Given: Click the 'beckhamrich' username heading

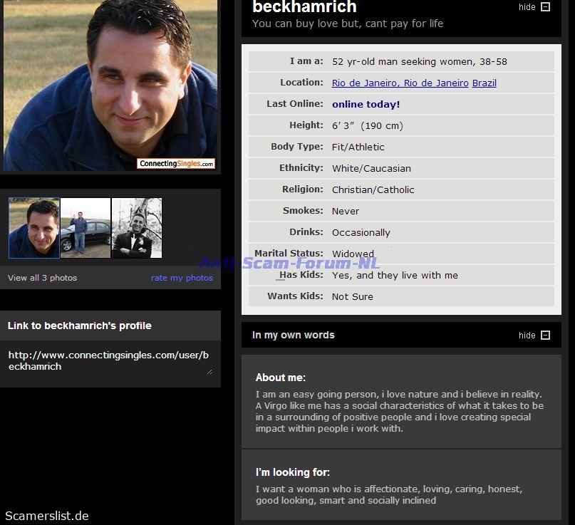Looking at the screenshot, I should click(304, 8).
